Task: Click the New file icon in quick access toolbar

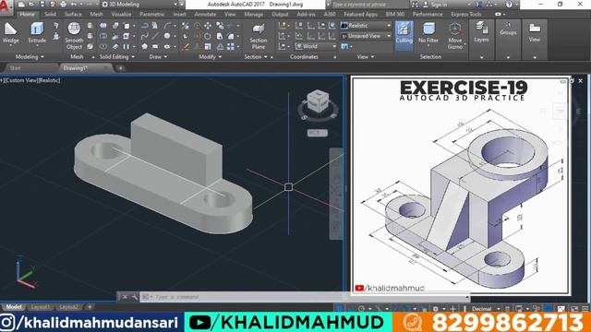Action: tap(21, 4)
